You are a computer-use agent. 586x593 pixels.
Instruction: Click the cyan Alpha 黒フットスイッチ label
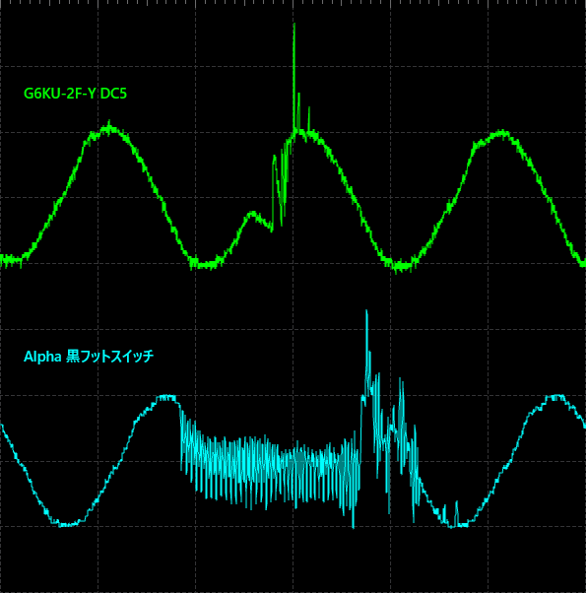tap(89, 357)
